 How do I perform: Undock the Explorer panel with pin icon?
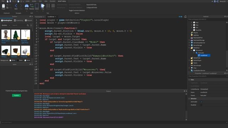225,17
